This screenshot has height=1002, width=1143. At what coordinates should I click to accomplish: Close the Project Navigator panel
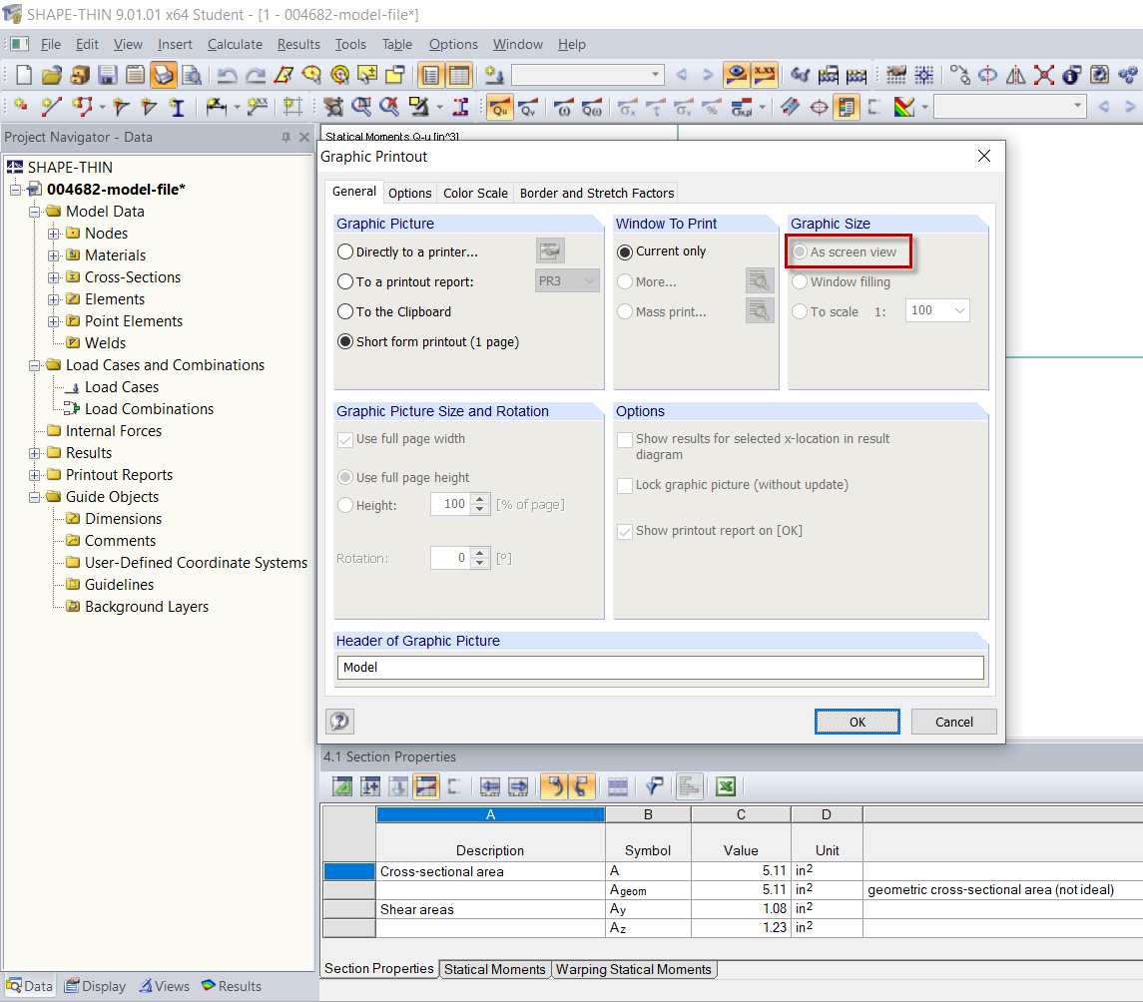[x=304, y=137]
